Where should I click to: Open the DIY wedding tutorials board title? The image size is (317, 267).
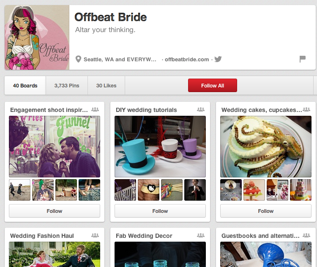tap(146, 110)
